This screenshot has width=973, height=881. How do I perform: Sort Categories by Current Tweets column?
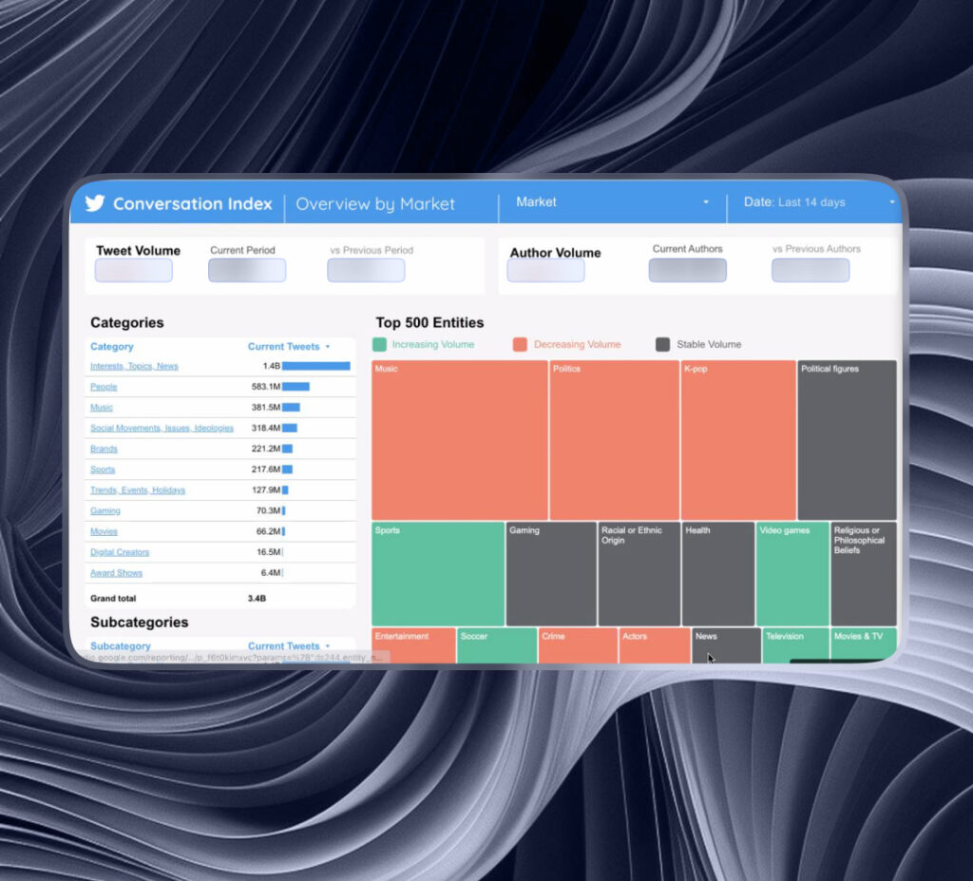289,347
